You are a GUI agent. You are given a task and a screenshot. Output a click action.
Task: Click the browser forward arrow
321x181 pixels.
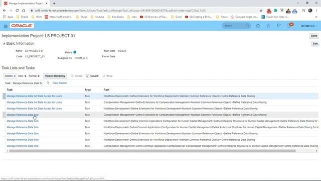[11, 11]
